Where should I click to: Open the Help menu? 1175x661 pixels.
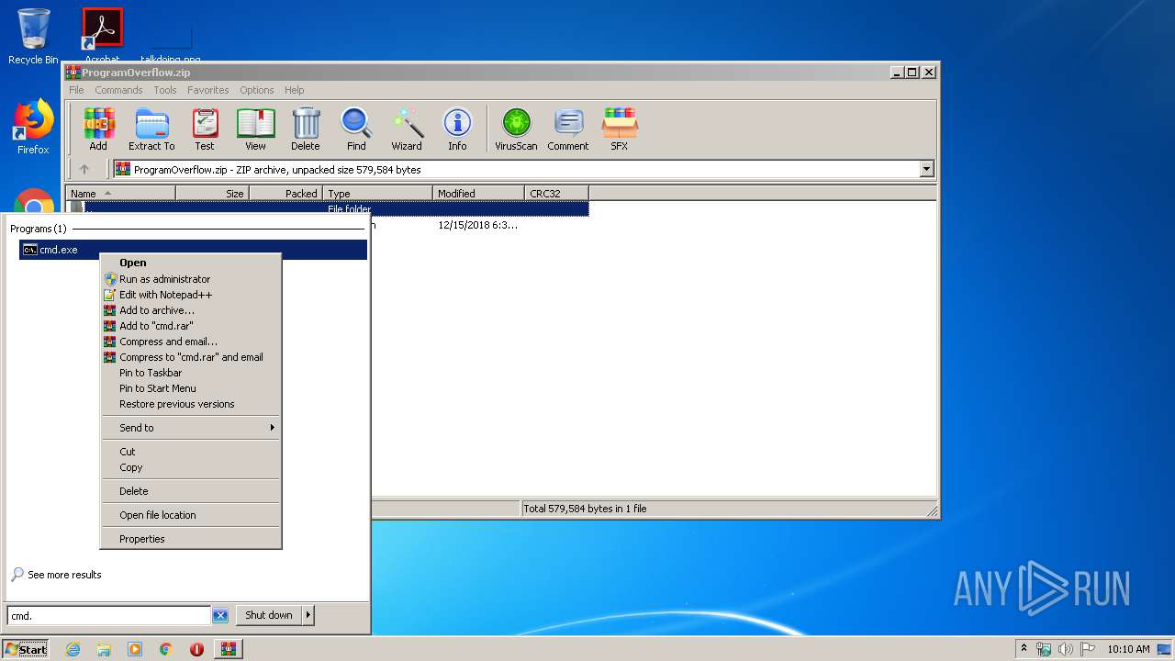coord(294,90)
